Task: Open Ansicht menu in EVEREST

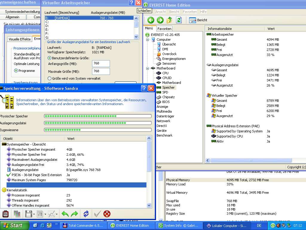Action: 160,12
